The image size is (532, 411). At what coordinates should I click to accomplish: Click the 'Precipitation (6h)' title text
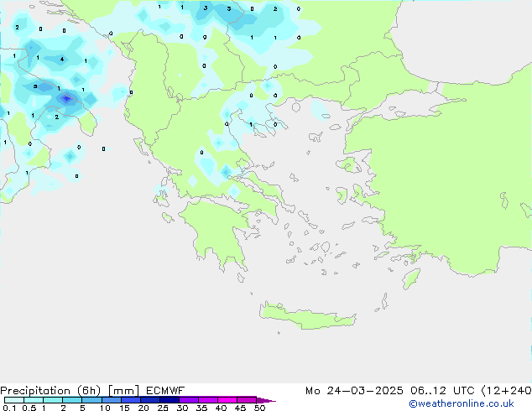coord(50,391)
